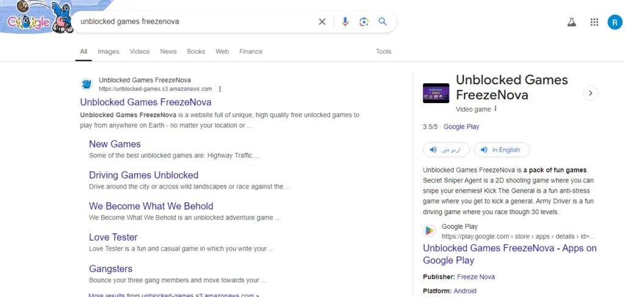The image size is (625, 297).
Task: Open the We Become What We Behold sitelink
Action: [x=151, y=206]
